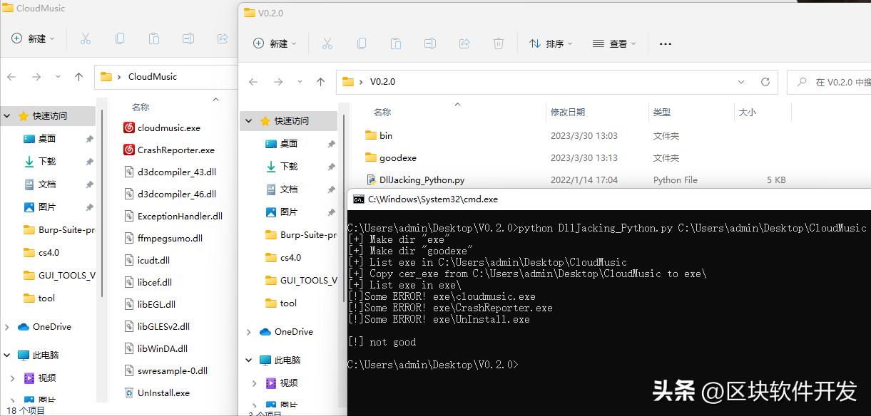Collapse 此电脑 in V0.2.0 sidebar

click(x=249, y=360)
